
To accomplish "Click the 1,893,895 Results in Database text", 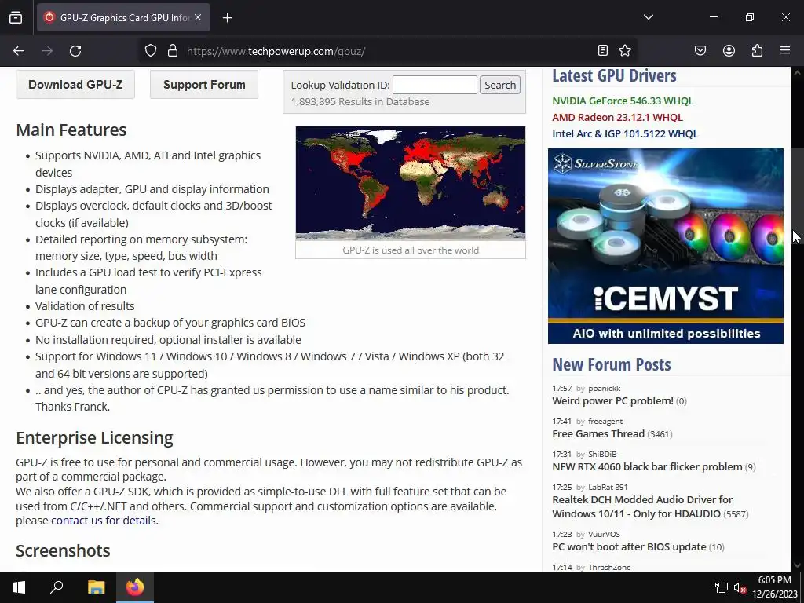I will (360, 101).
